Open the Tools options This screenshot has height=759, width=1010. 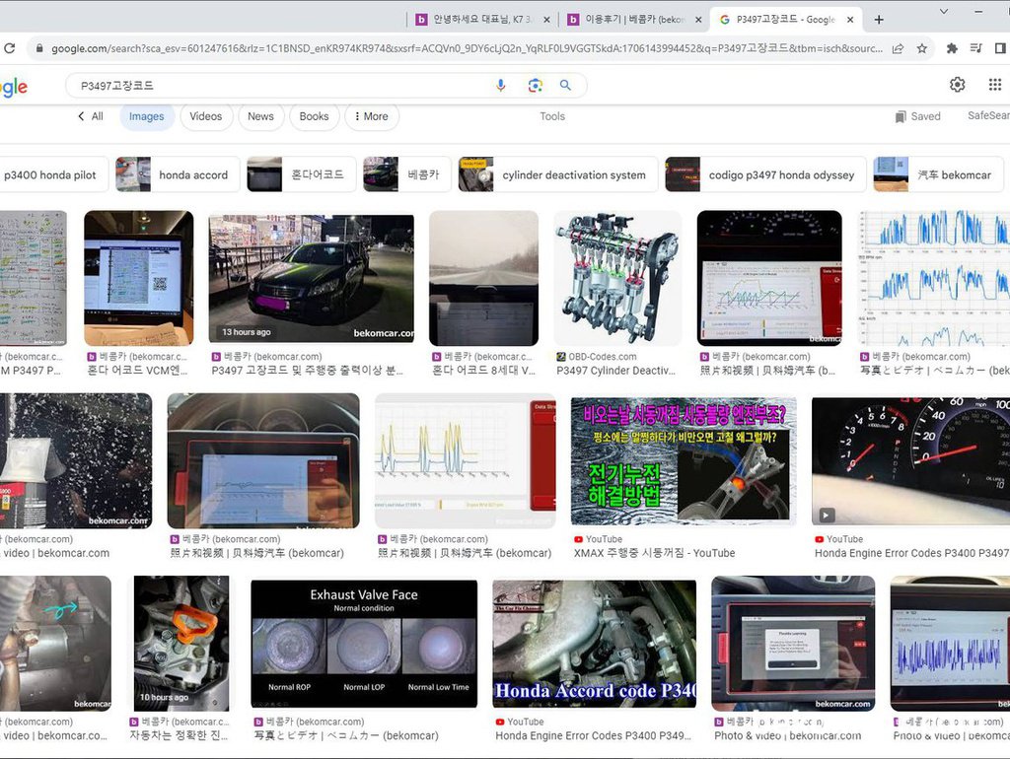[552, 116]
